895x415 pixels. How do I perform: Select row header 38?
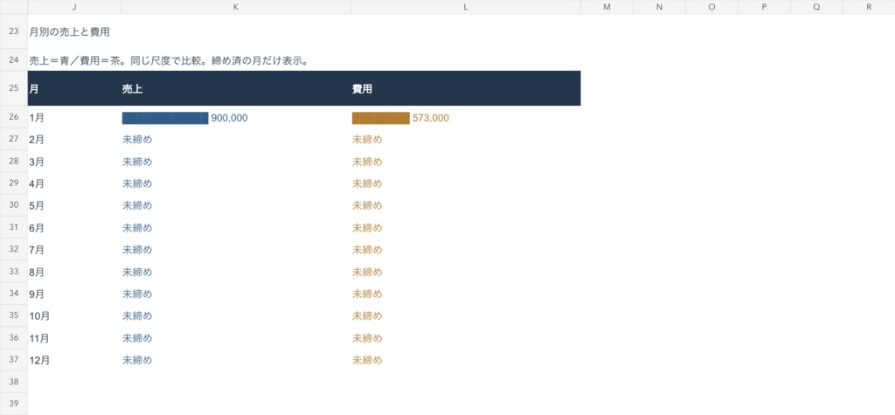[14, 382]
